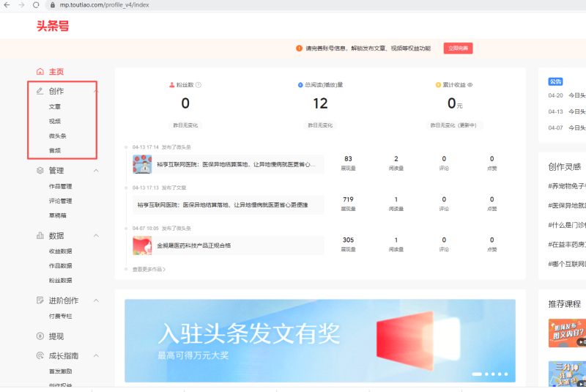
Task: Open the 04-13 announcement
Action: [x=567, y=111]
